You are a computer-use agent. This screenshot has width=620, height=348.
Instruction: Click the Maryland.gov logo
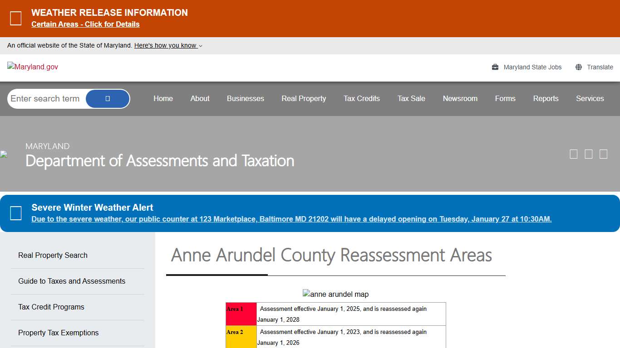[x=32, y=67]
